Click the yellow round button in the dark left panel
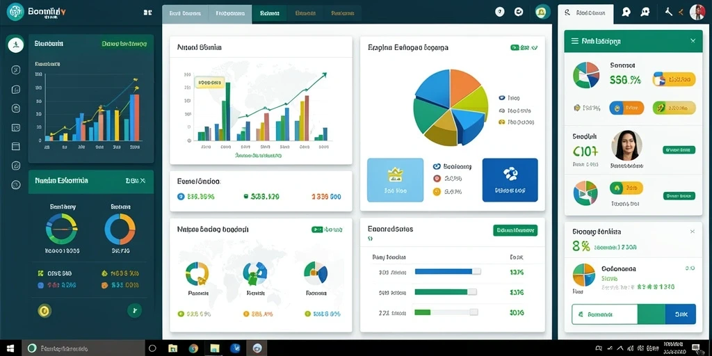Image resolution: width=712 pixels, height=356 pixels. [44, 311]
